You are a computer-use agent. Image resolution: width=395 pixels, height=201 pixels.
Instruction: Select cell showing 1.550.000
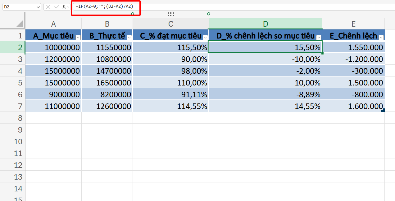pos(353,47)
